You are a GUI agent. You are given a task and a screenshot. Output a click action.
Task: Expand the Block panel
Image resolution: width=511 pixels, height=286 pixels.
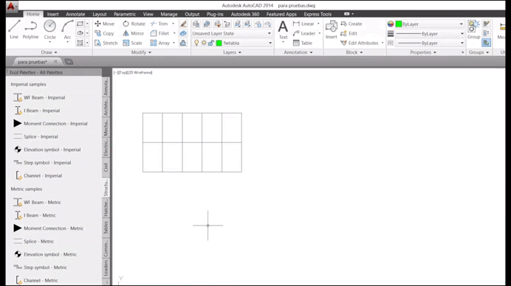[354, 52]
